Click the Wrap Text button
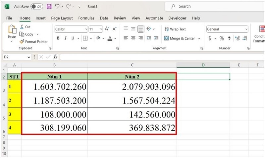Viewport: 265px width, 158px height. pyautogui.click(x=175, y=29)
